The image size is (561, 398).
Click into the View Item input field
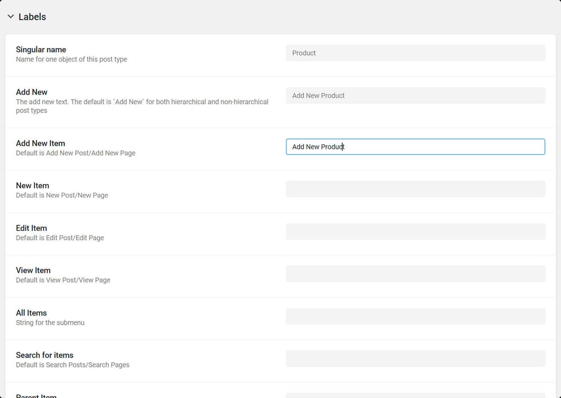pyautogui.click(x=416, y=274)
